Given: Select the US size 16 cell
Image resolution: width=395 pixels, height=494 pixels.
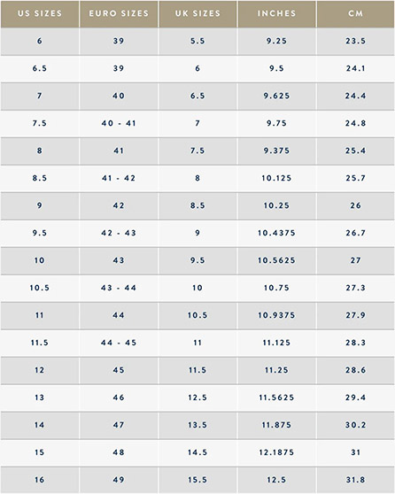Looking at the screenshot, I should tap(40, 480).
